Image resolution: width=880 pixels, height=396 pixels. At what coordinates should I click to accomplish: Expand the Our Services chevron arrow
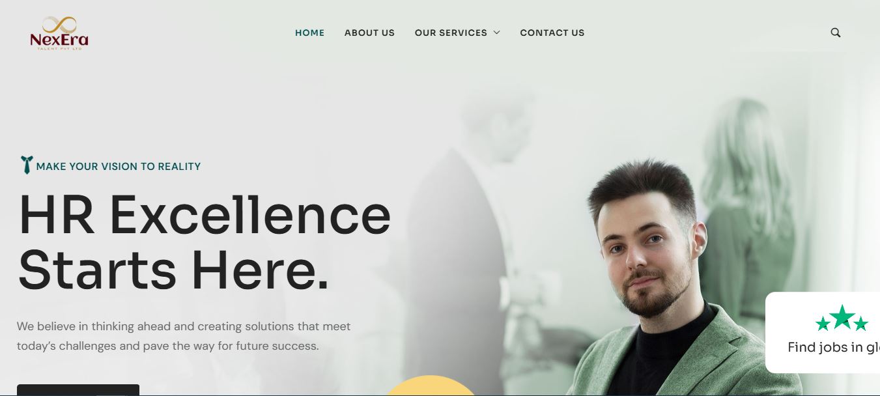coord(497,33)
